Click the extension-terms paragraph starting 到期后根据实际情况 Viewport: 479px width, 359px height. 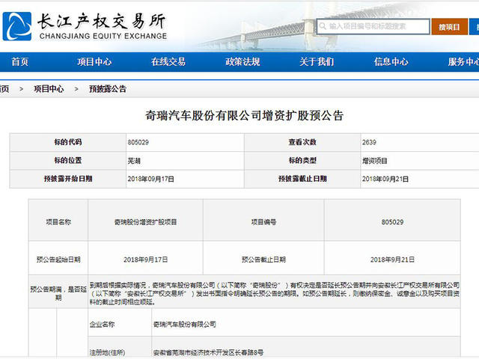[x=275, y=293]
